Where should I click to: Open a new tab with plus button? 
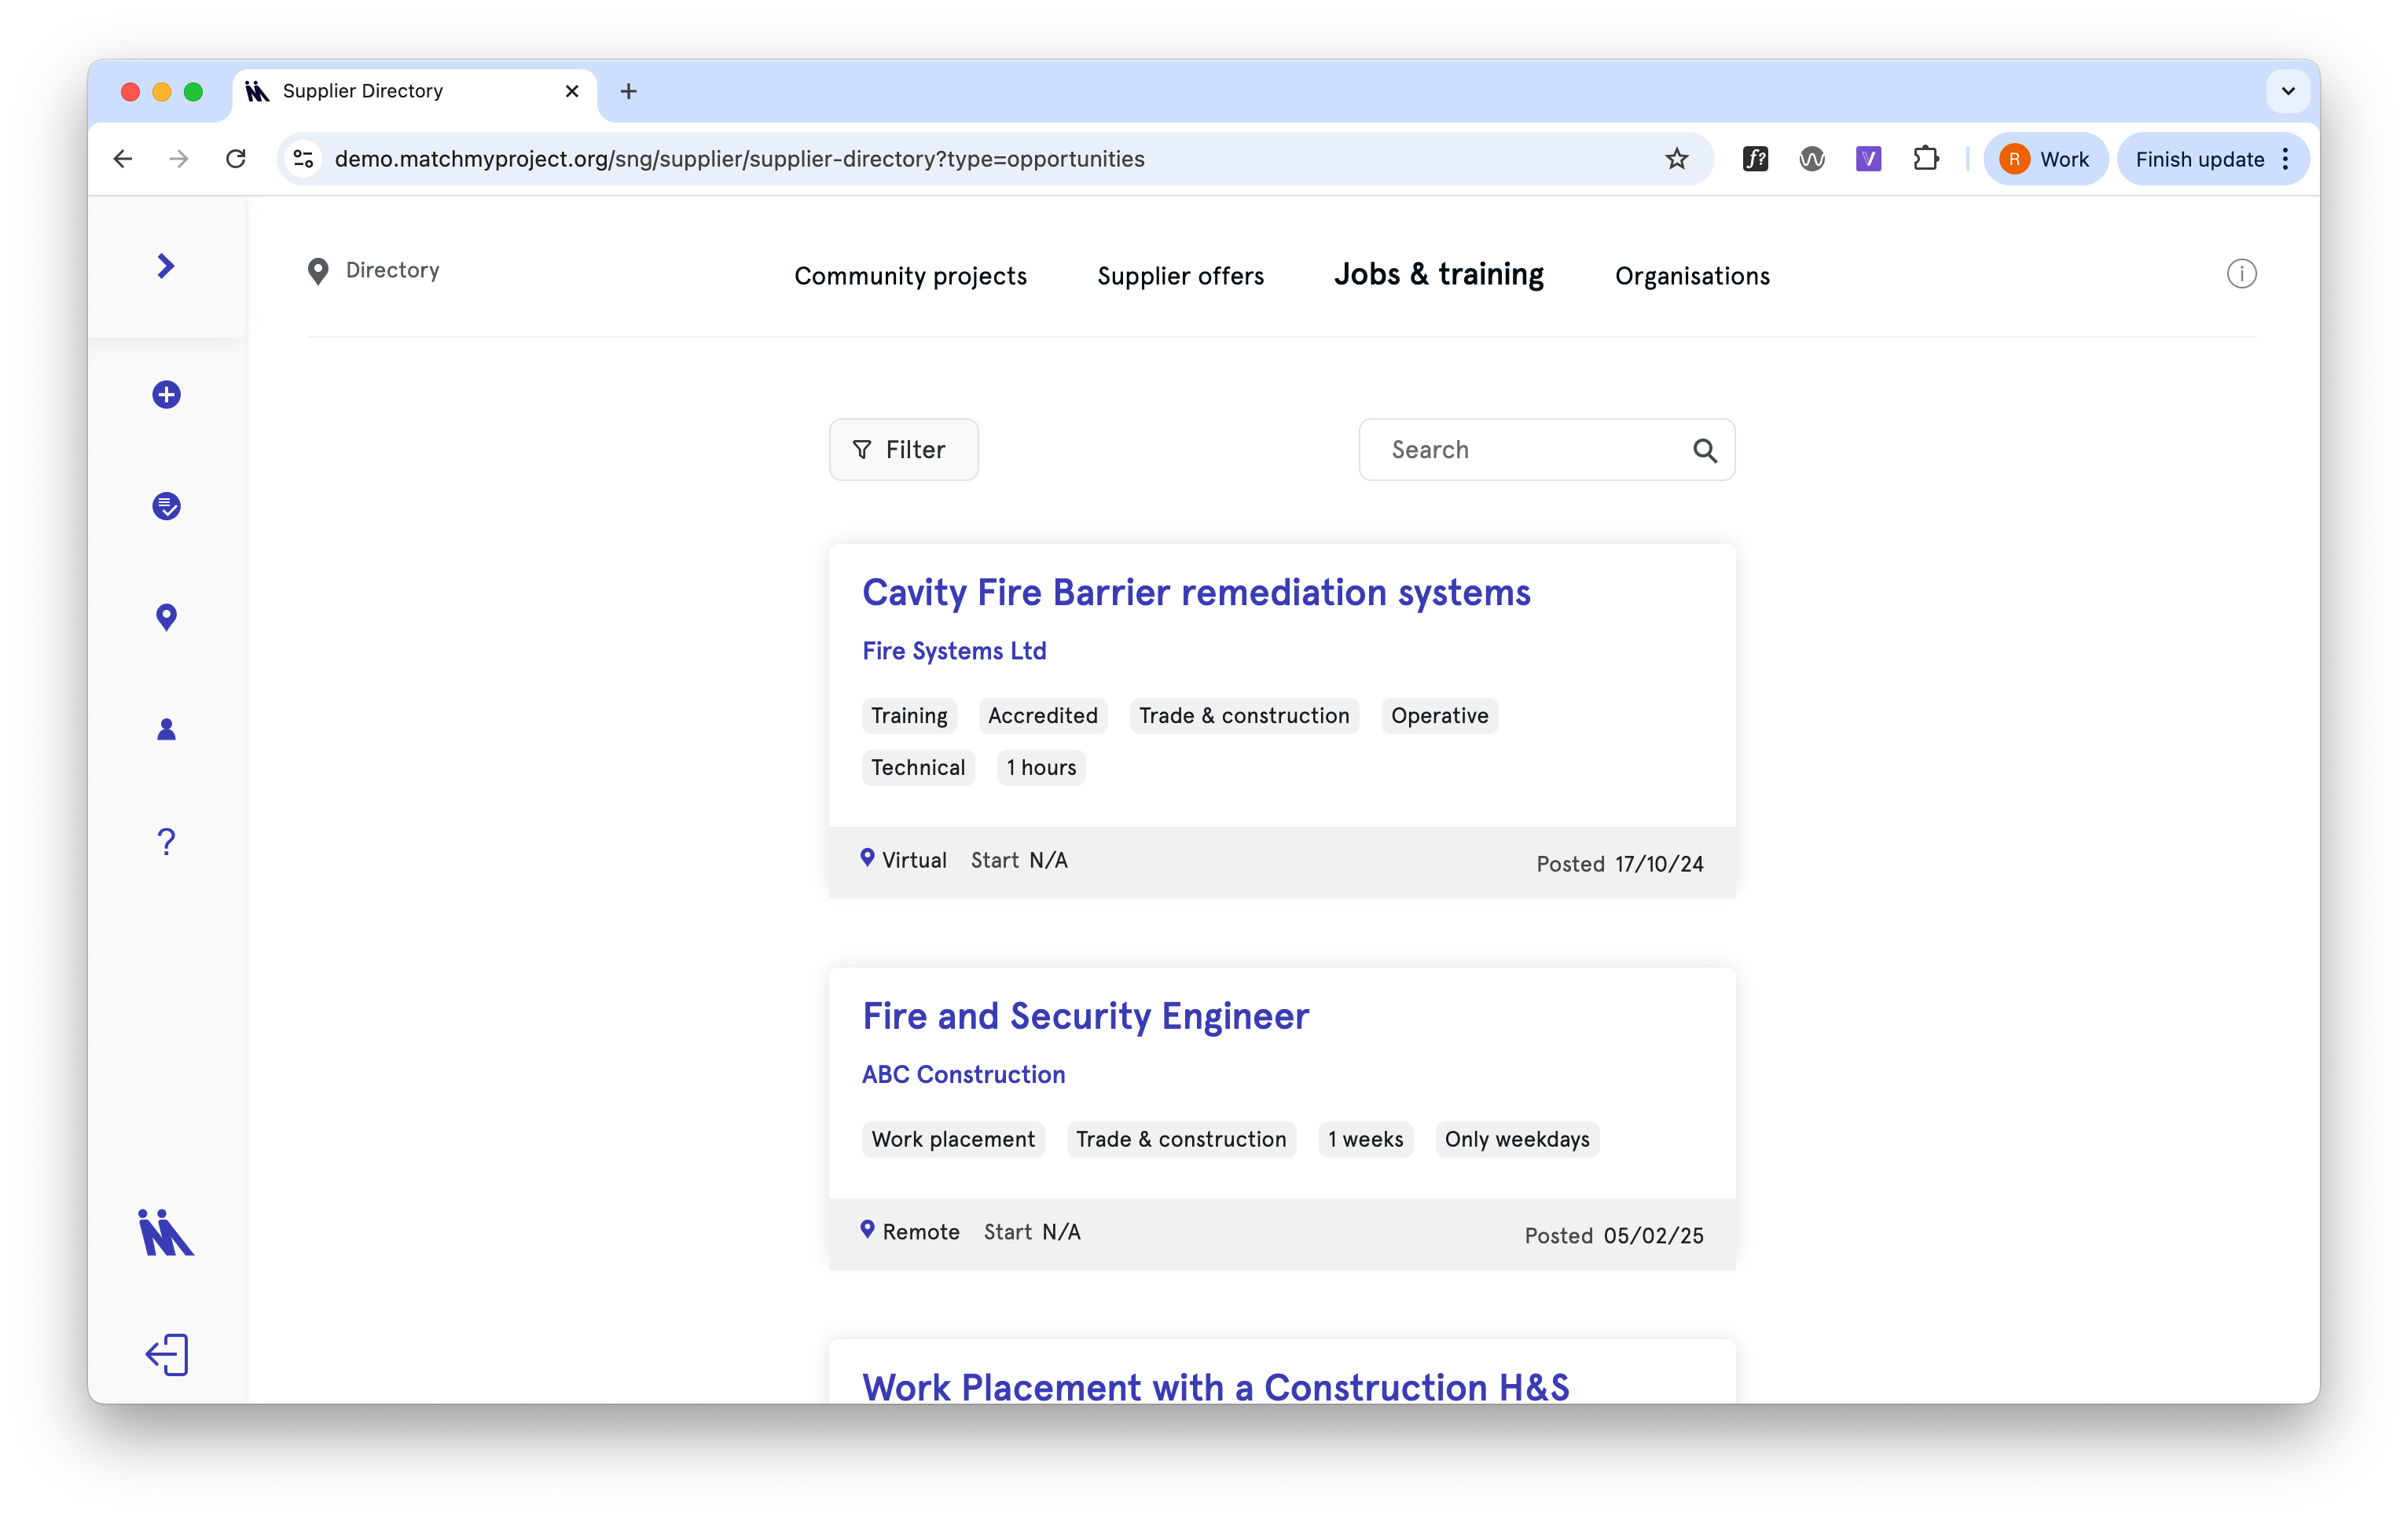[628, 91]
